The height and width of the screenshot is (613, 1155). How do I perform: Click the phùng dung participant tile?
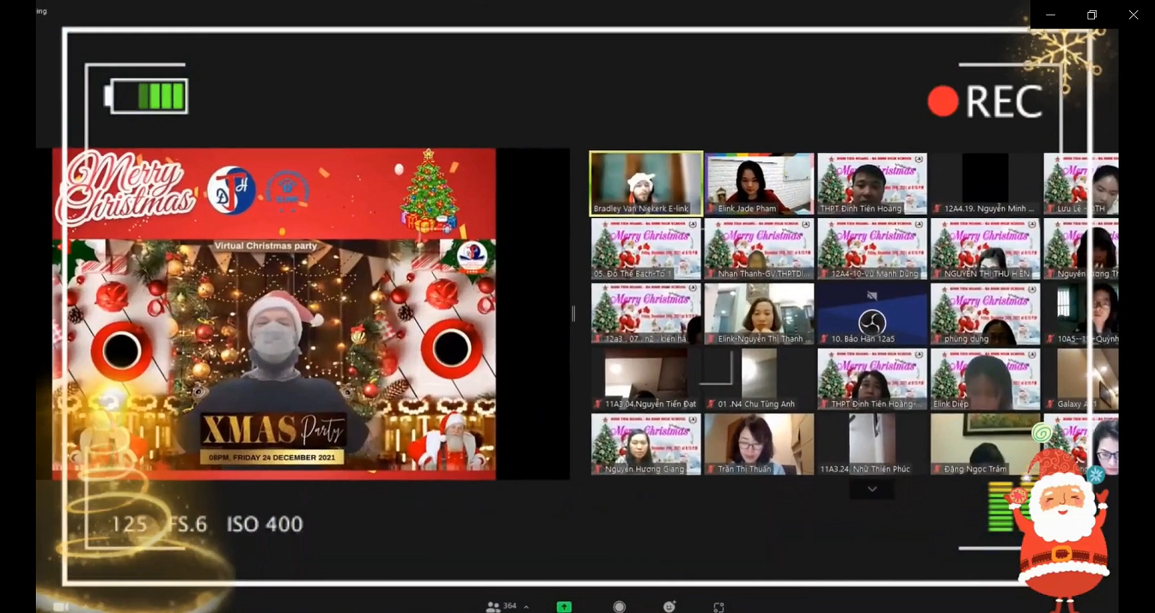[985, 313]
